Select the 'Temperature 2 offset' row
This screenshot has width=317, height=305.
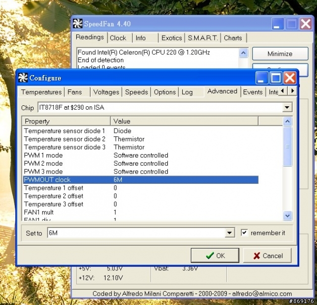pyautogui.click(x=141, y=196)
